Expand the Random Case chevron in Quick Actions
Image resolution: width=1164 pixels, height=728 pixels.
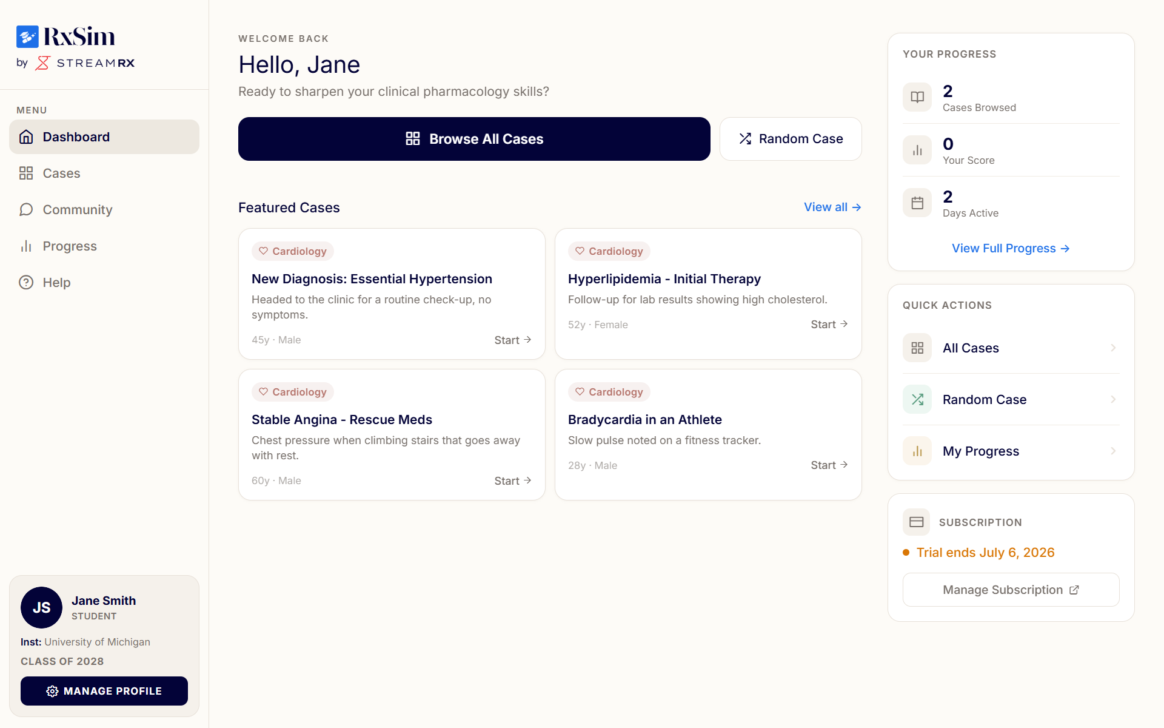[1113, 399]
